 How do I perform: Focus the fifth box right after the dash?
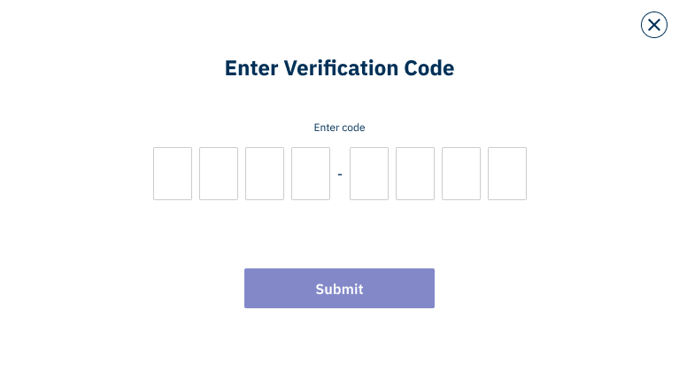point(369,174)
